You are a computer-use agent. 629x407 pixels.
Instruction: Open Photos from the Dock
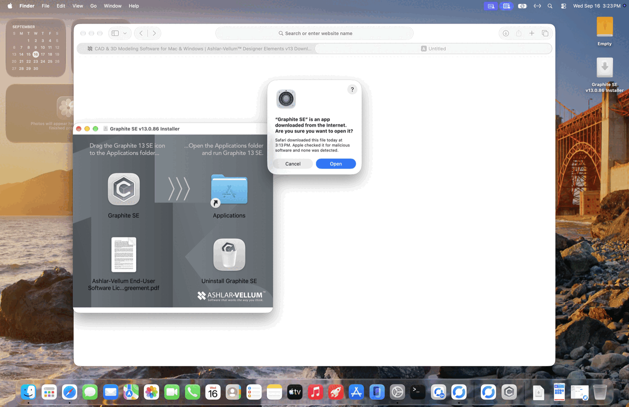(151, 392)
